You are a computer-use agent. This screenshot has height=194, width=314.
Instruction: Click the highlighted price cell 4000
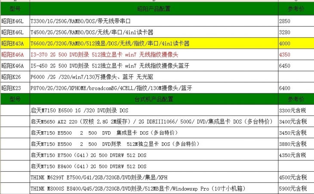[296, 43]
